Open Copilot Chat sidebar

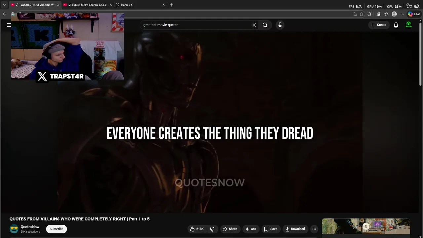[414, 14]
